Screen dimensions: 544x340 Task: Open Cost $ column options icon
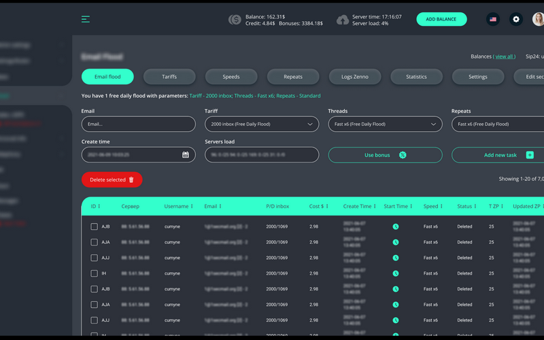point(327,206)
